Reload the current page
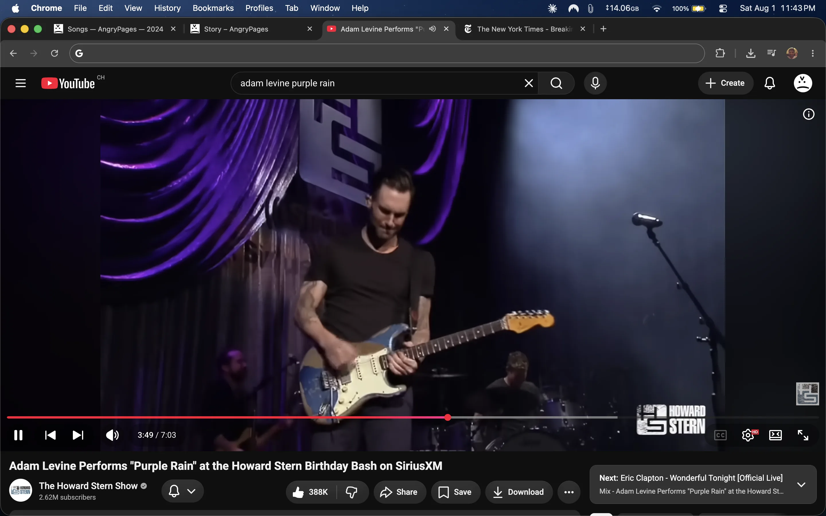826x516 pixels. (x=54, y=53)
